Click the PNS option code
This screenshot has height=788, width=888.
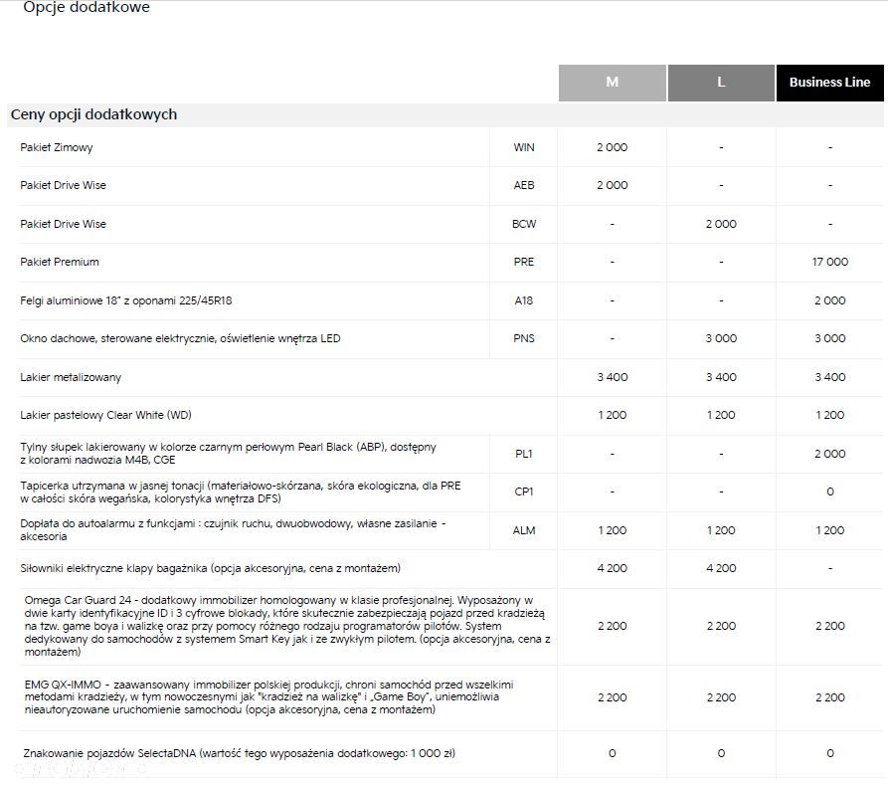point(524,338)
